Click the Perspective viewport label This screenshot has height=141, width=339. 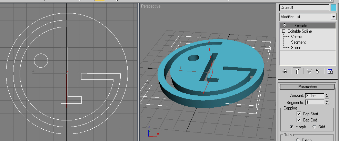click(x=151, y=6)
